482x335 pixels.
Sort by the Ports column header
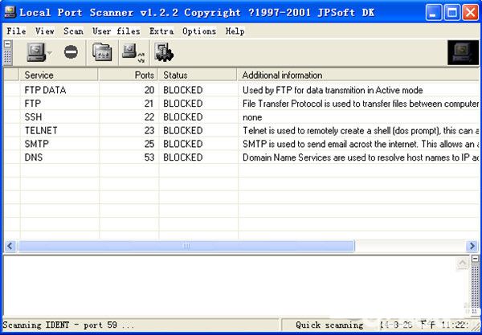coord(129,75)
